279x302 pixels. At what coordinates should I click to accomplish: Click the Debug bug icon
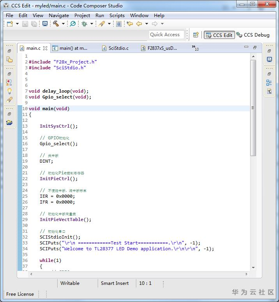coord(84,24)
